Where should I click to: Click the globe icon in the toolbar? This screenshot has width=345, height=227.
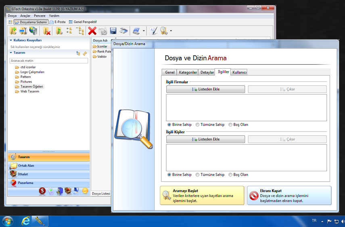[x=33, y=31]
